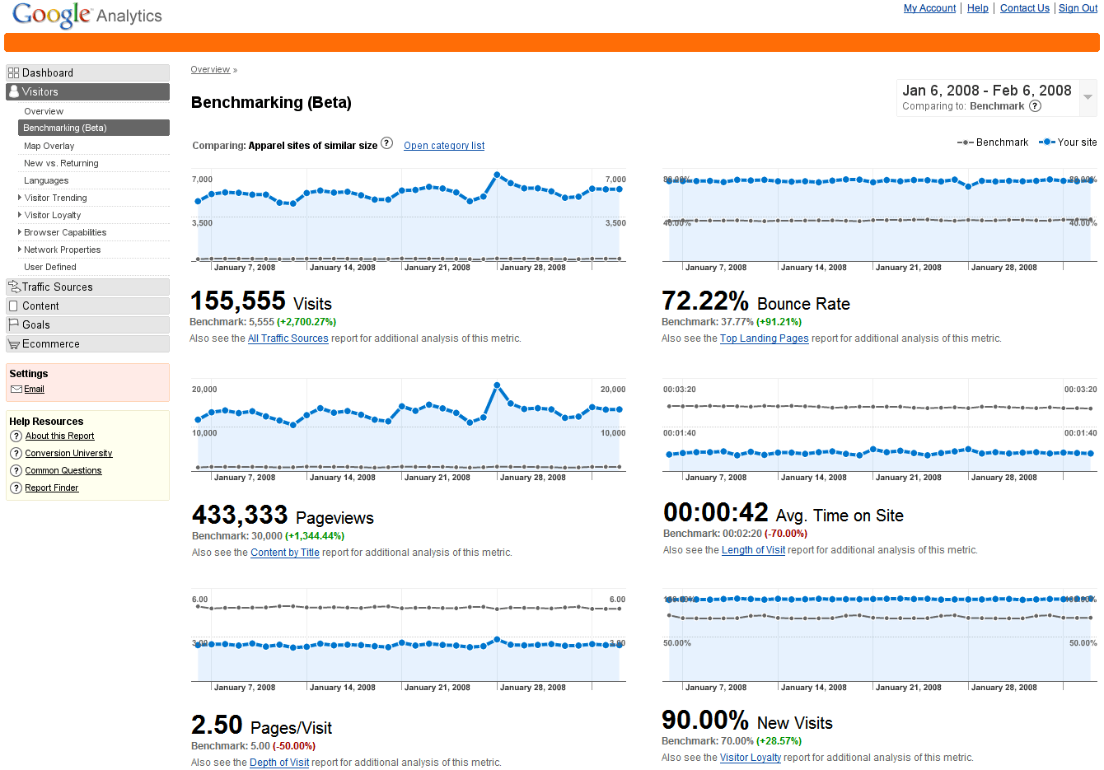Open the Dashboard section
This screenshot has height=770, width=1104.
[87, 73]
